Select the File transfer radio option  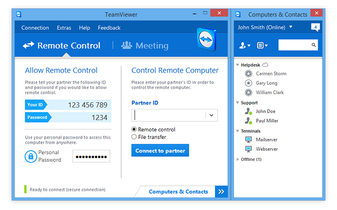[x=134, y=137]
